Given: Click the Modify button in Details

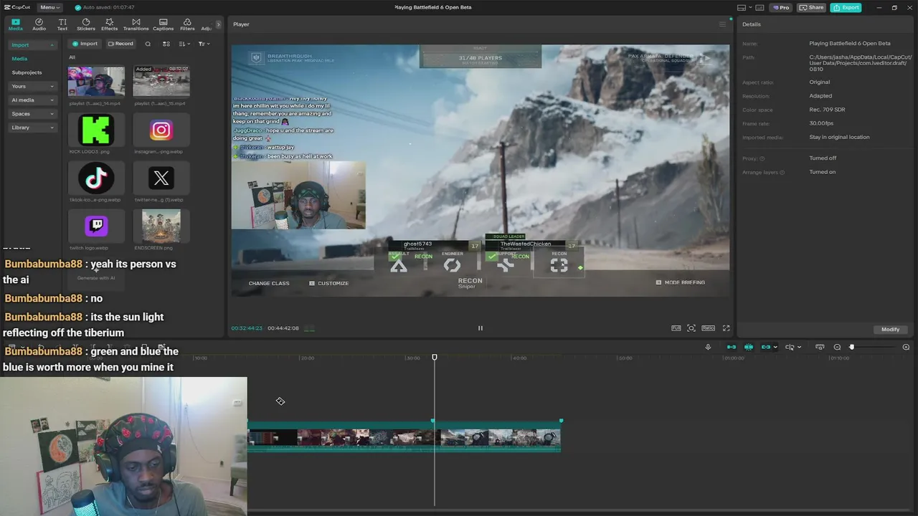Looking at the screenshot, I should click(890, 329).
